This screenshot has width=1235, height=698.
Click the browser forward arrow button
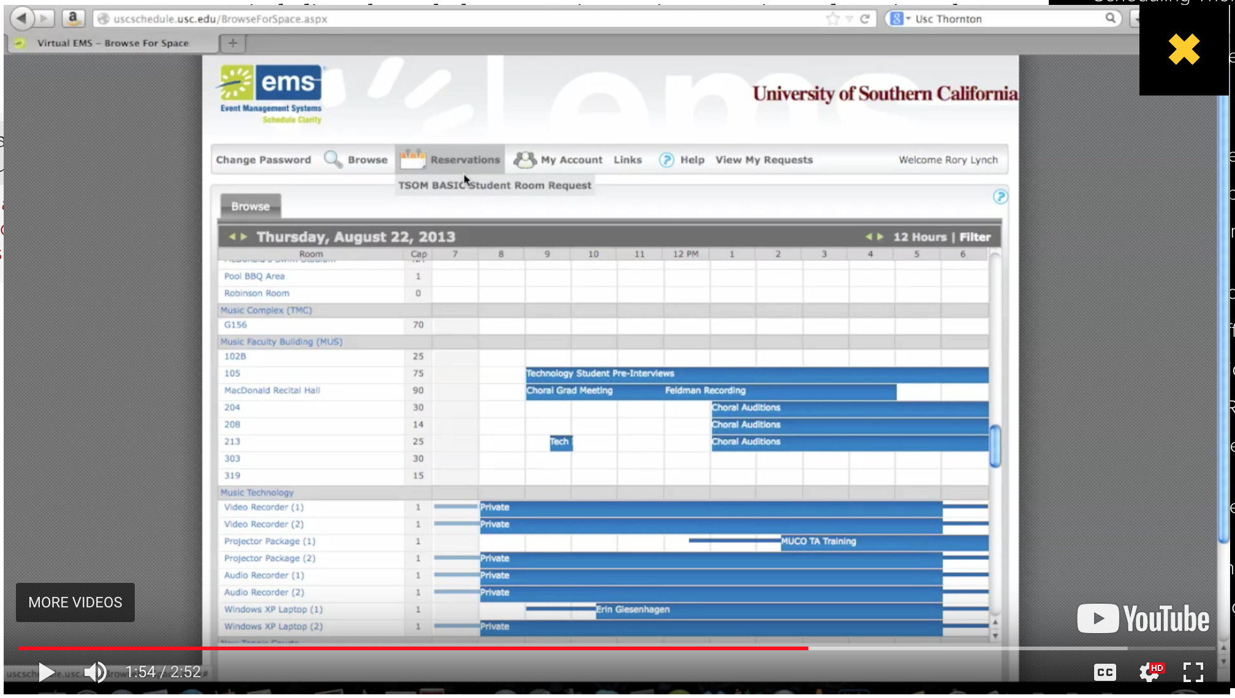pyautogui.click(x=44, y=18)
